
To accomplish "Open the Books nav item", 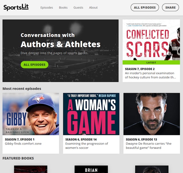I will pos(63,8).
